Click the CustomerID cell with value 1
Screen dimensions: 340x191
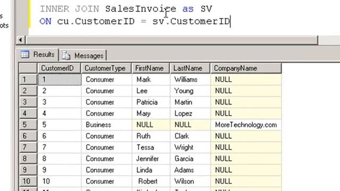59,80
